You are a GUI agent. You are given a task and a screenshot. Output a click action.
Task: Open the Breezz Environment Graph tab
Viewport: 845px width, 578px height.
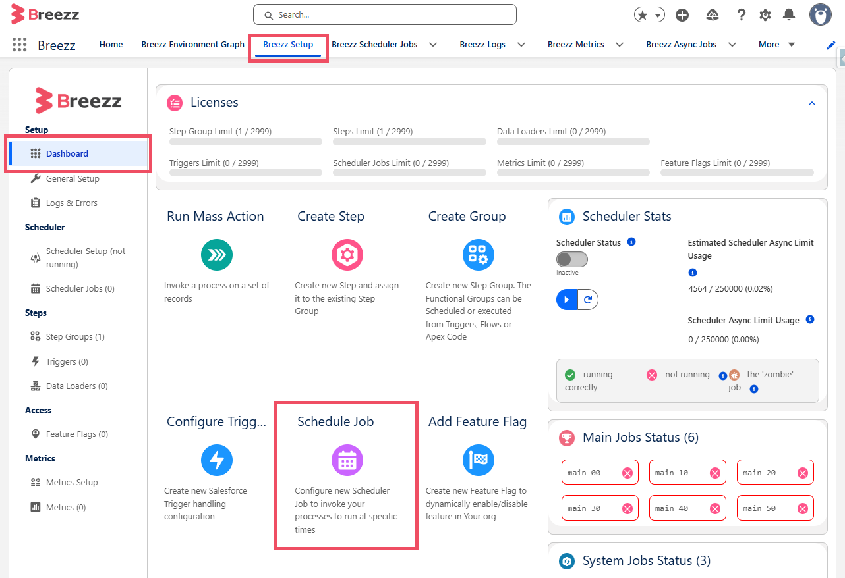[x=193, y=45]
